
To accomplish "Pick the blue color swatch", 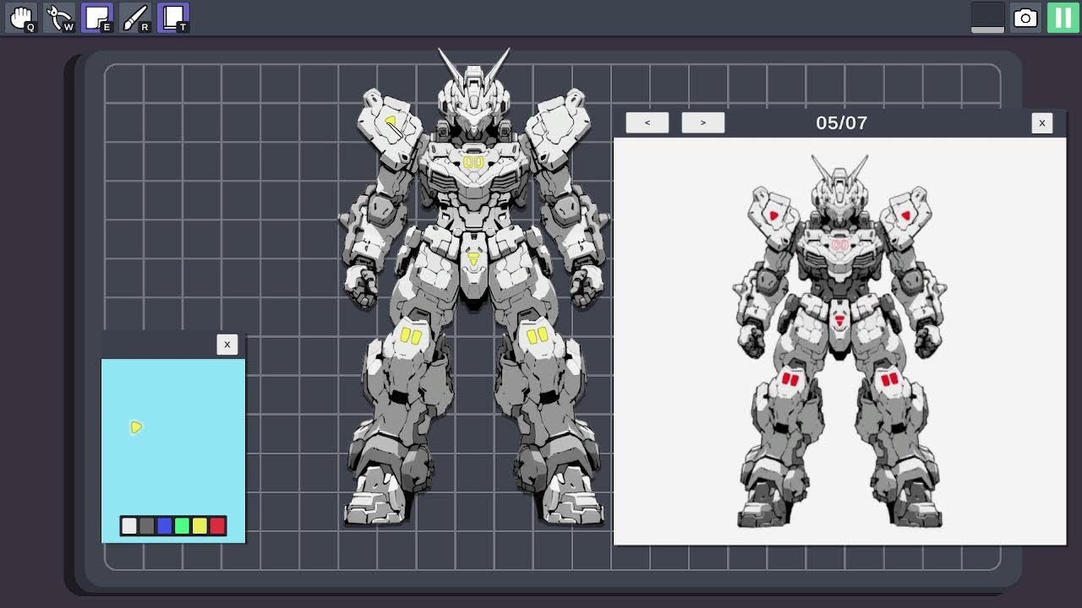I will point(164,526).
